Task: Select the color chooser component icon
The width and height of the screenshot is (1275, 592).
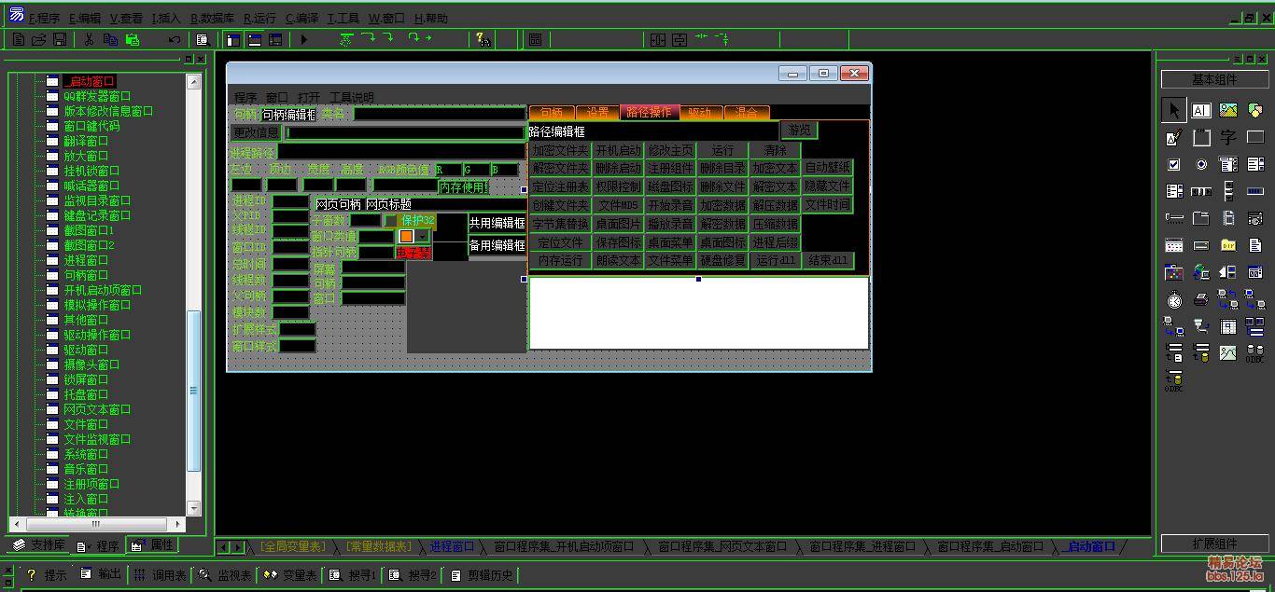Action: point(1174,272)
